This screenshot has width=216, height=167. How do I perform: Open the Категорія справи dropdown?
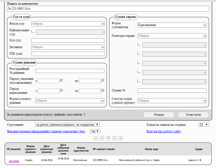point(204,36)
